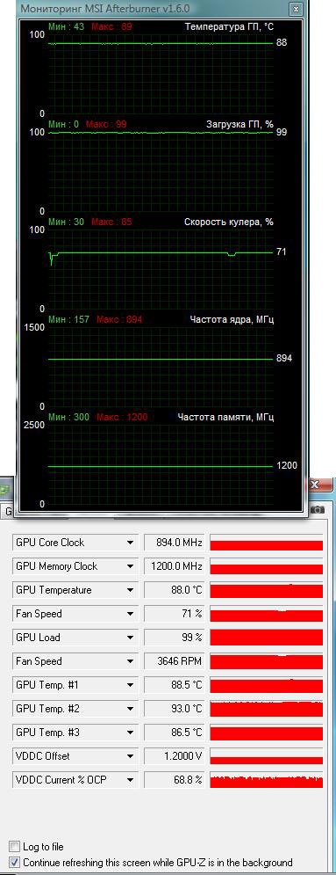Image resolution: width=336 pixels, height=875 pixels.
Task: Click the Мин : 43 temperature reading
Action: [x=66, y=26]
